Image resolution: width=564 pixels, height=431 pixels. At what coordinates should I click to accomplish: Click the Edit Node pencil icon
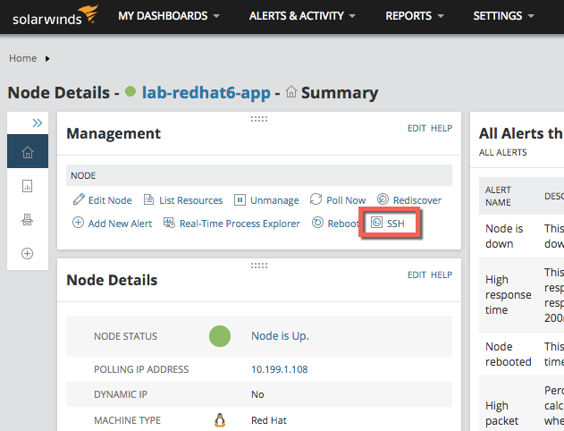(x=79, y=199)
